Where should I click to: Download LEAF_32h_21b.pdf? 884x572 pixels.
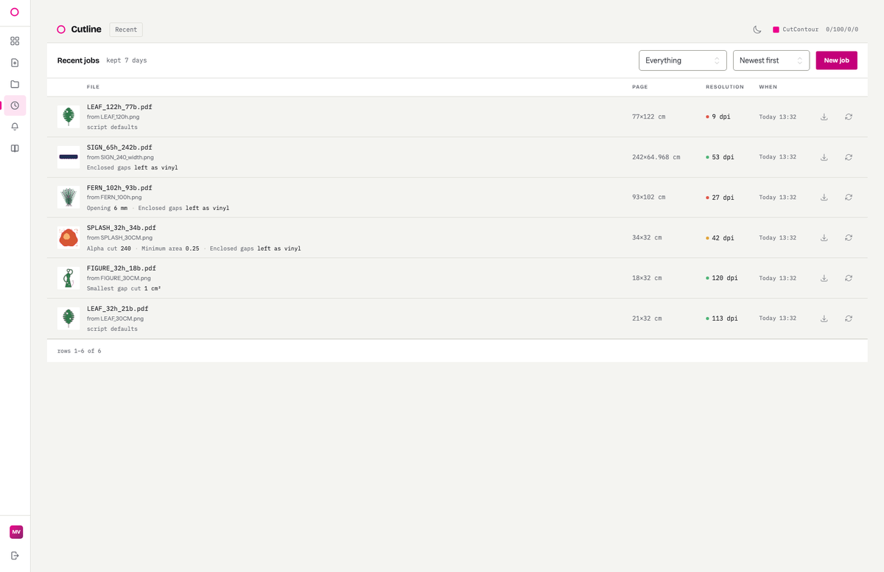(824, 318)
